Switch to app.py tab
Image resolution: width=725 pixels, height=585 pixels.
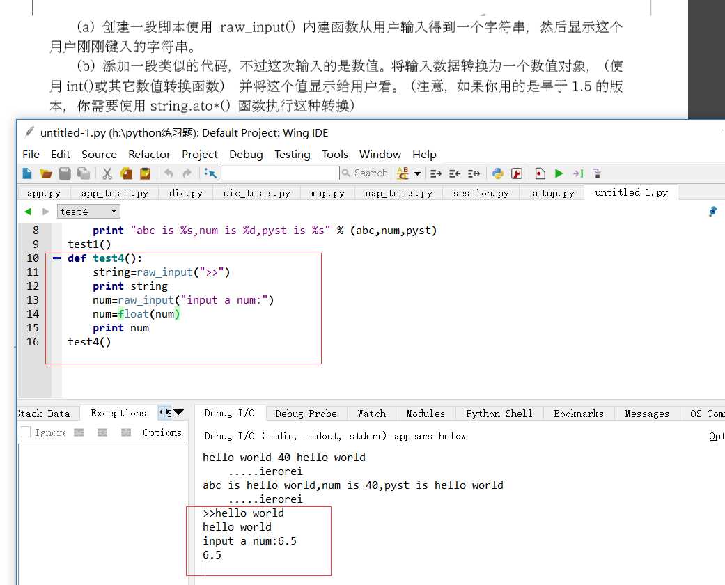(x=44, y=194)
